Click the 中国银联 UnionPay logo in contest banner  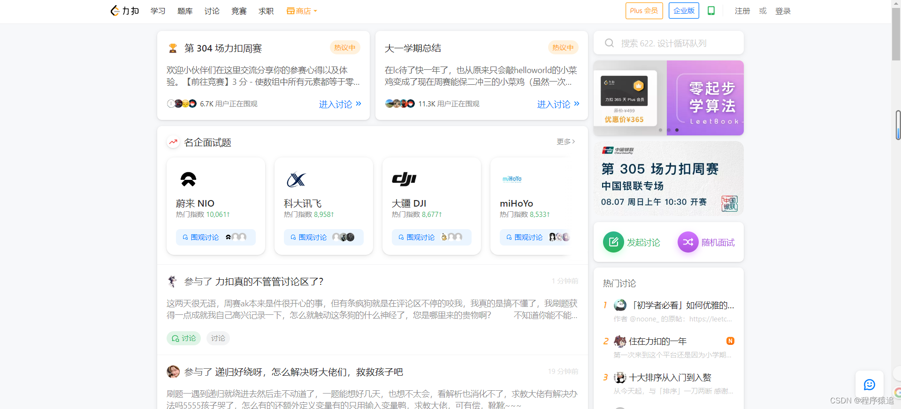[618, 150]
